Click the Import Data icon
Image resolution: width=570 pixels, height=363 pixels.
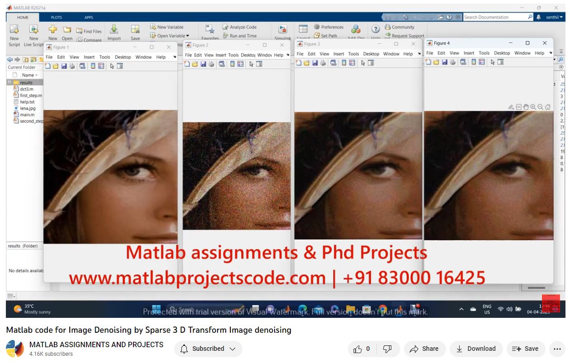pos(114,29)
